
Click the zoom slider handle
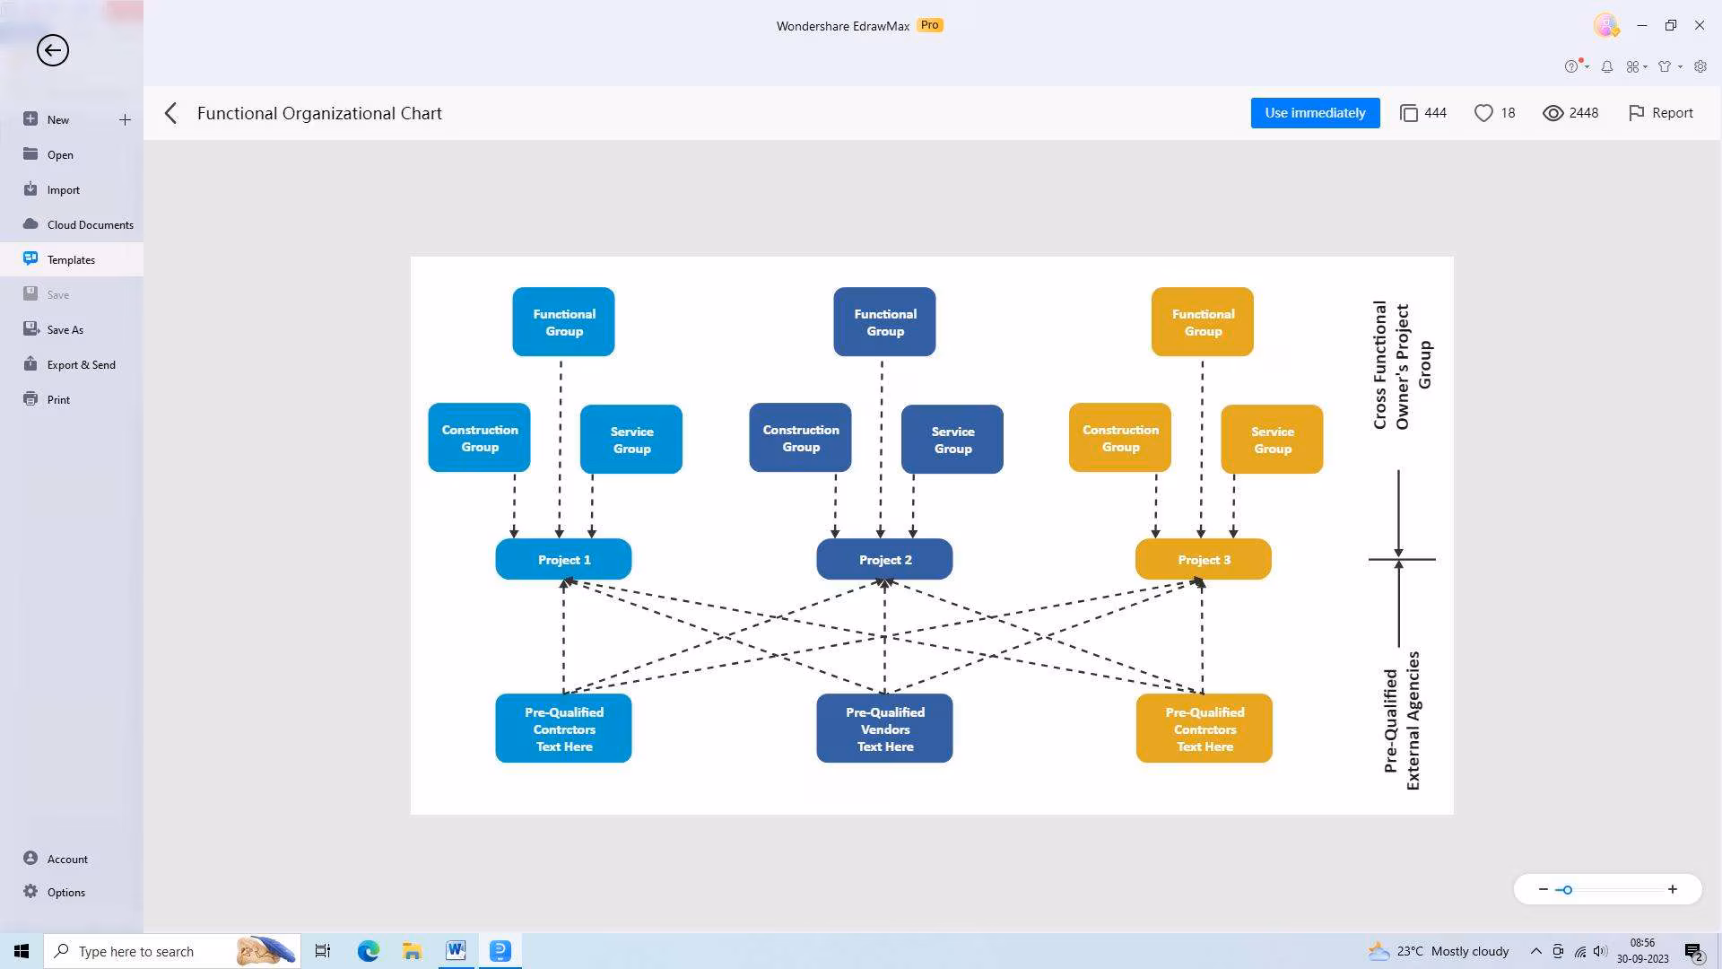point(1567,890)
